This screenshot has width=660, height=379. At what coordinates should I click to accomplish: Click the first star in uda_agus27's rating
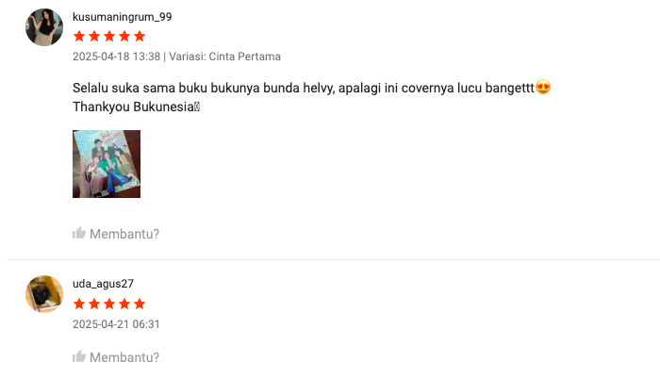pos(79,304)
